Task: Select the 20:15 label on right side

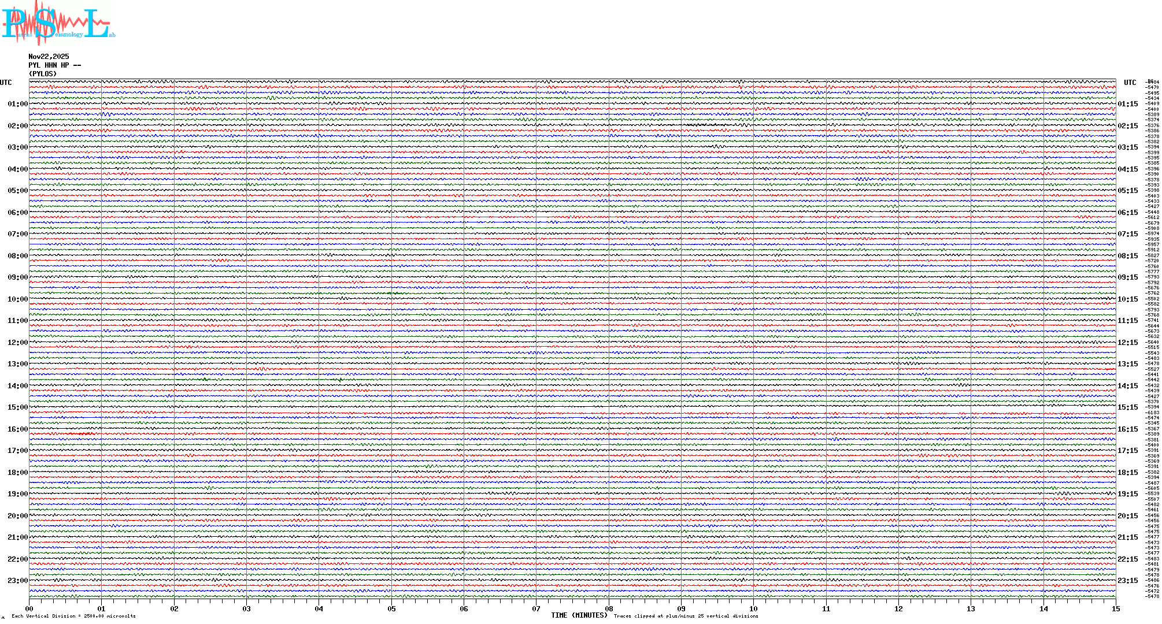Action: pos(1127,516)
